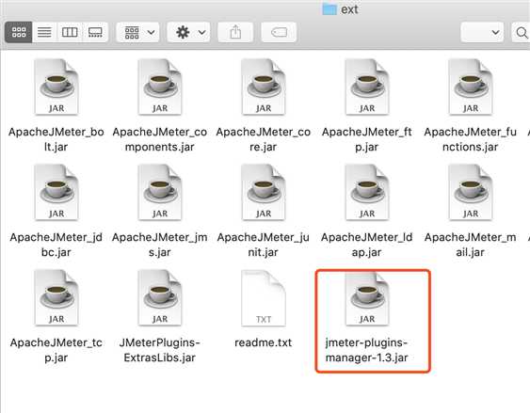Switch to gallery view
The width and height of the screenshot is (530, 413).
coord(95,32)
